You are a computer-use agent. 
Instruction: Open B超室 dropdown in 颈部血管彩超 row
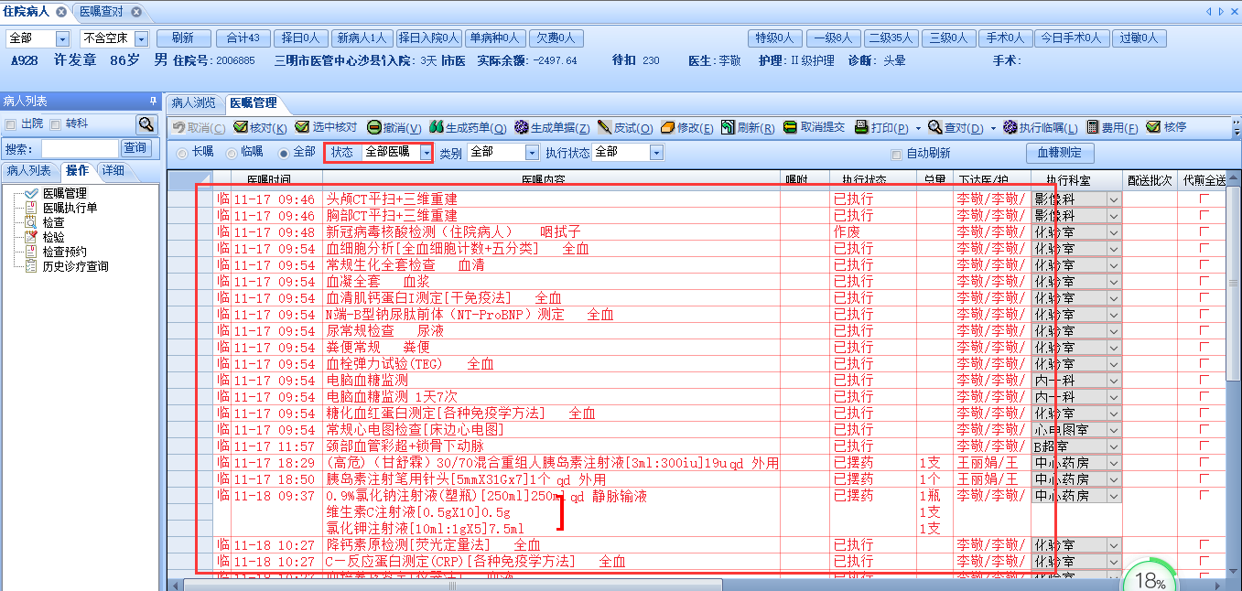point(1114,446)
